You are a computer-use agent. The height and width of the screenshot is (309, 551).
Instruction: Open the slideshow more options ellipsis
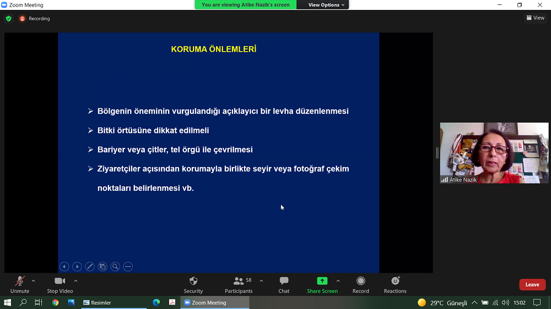pyautogui.click(x=128, y=267)
